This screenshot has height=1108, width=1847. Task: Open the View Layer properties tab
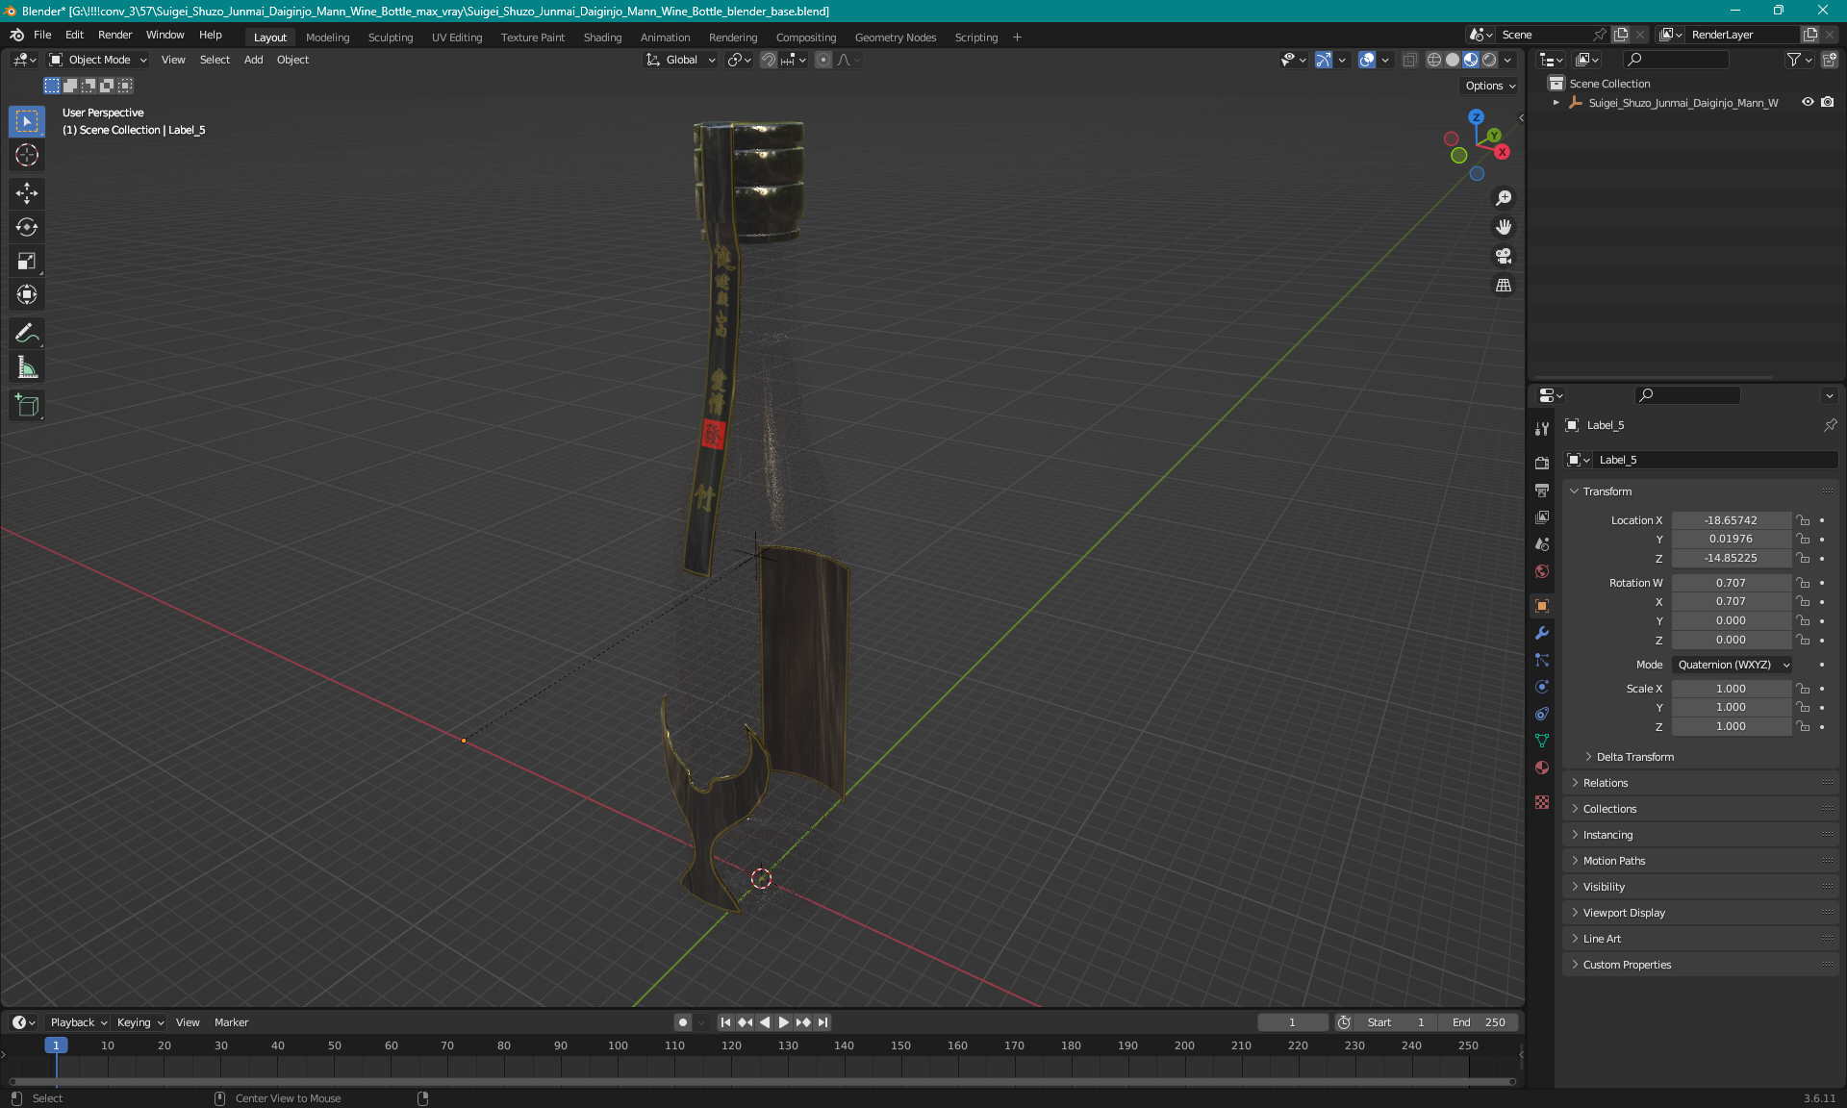1542,517
